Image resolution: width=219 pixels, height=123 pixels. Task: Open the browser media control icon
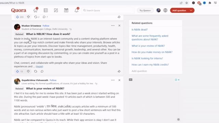point(215,3)
